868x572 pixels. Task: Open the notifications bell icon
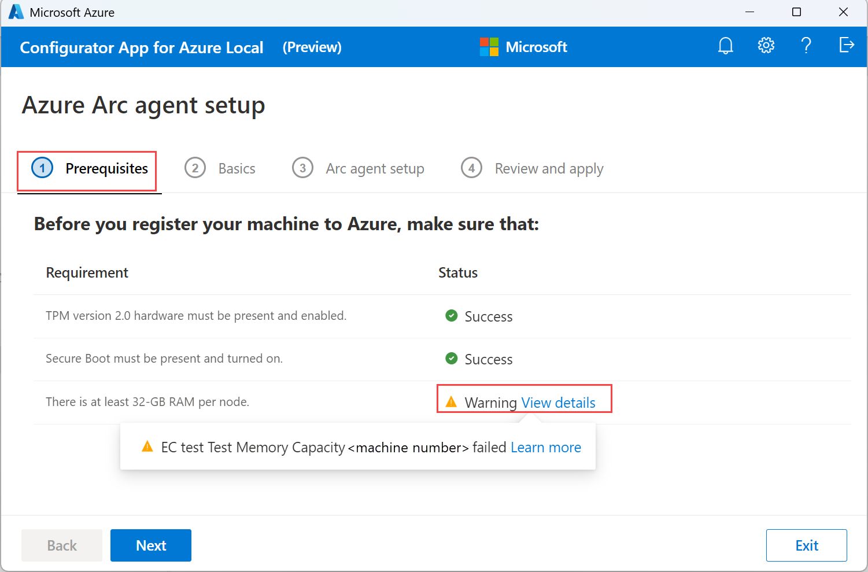[725, 46]
